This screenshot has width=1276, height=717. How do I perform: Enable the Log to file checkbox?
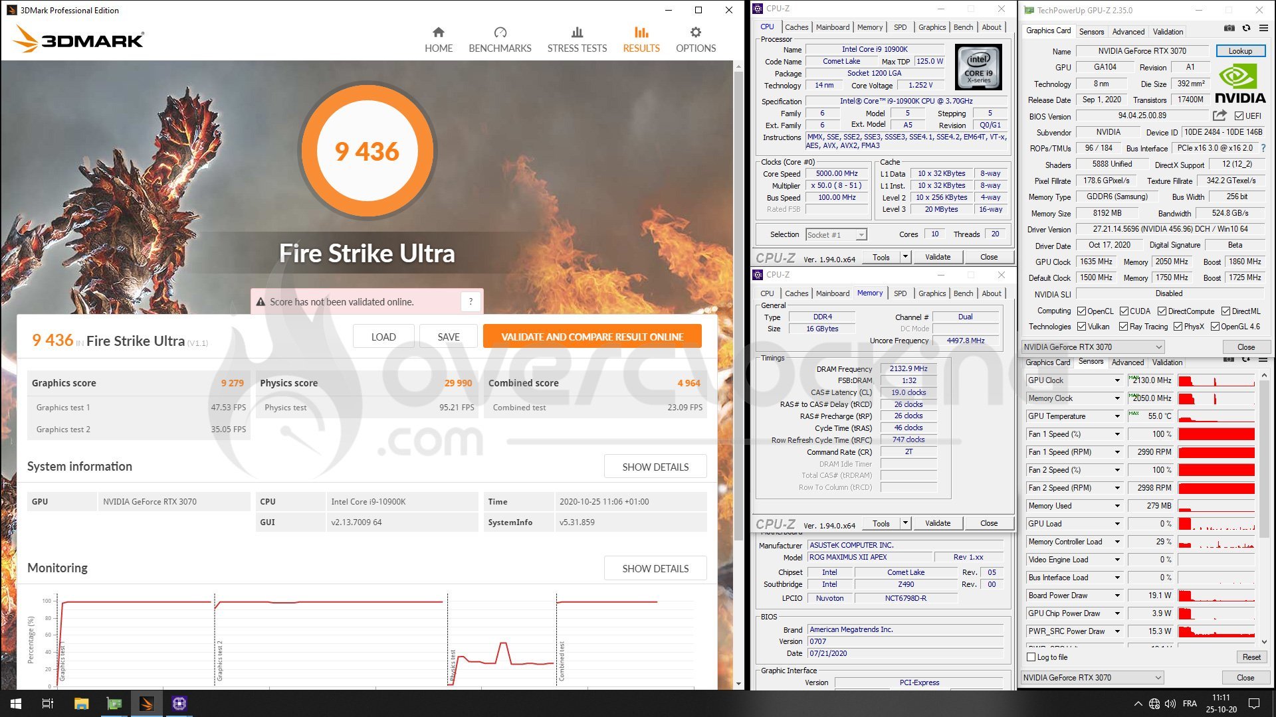(1031, 657)
